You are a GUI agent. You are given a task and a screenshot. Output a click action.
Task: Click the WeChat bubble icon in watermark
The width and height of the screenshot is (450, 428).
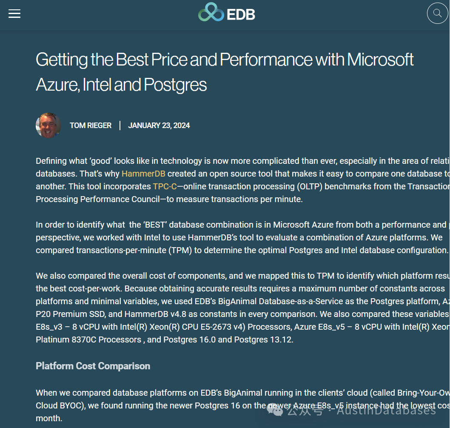(275, 410)
